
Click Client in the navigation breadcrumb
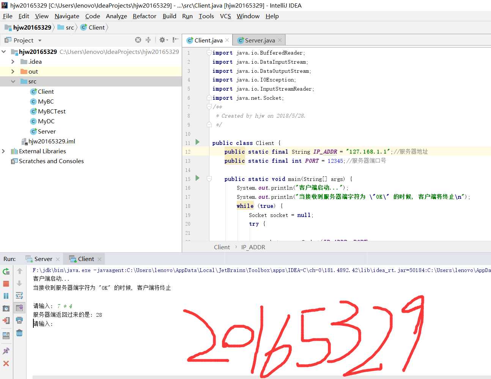coord(96,27)
